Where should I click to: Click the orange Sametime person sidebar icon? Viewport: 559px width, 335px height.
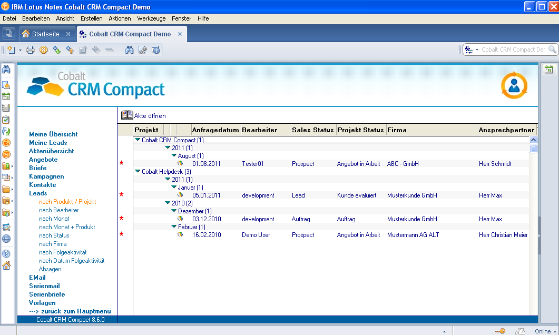pyautogui.click(x=6, y=143)
